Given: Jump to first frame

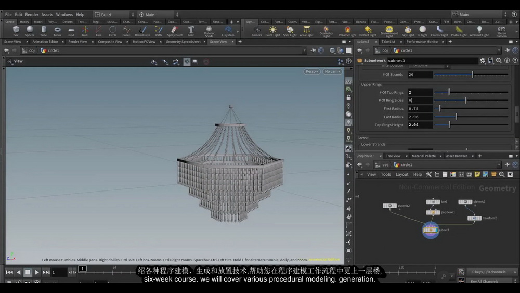Looking at the screenshot, I should click(x=9, y=272).
